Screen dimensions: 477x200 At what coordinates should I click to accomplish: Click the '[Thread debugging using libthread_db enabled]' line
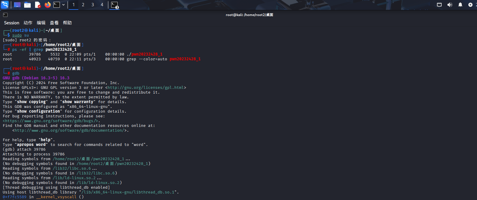pos(56,188)
